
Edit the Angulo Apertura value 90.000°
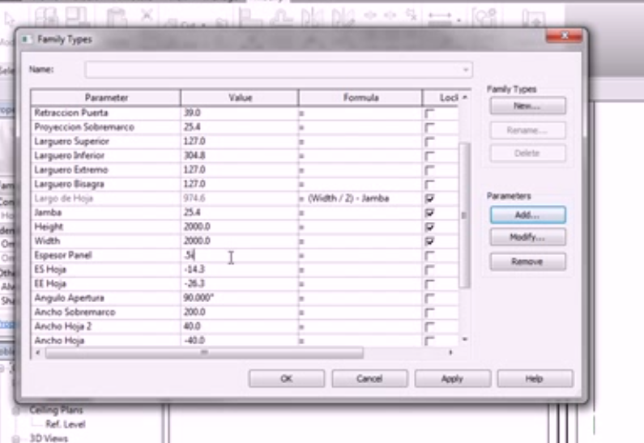tap(240, 298)
